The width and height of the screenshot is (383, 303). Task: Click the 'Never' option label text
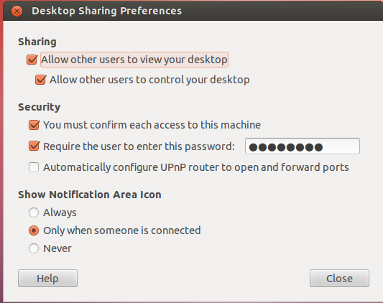tap(57, 248)
